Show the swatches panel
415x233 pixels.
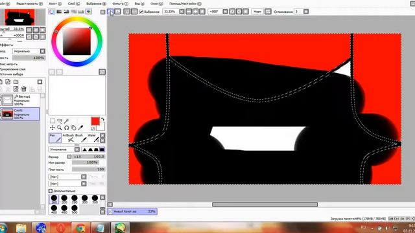(x=81, y=12)
